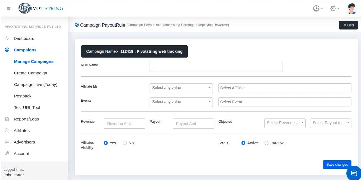Click the Account key icon
The image size is (361, 180).
tap(7, 153)
